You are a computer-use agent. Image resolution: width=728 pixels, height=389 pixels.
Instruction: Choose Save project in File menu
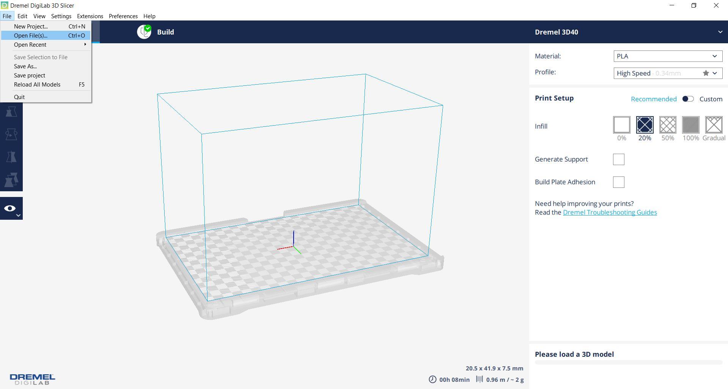tap(46, 75)
